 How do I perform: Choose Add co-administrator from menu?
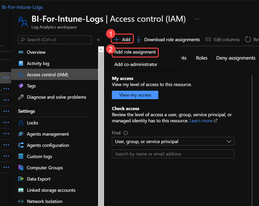coord(136,64)
